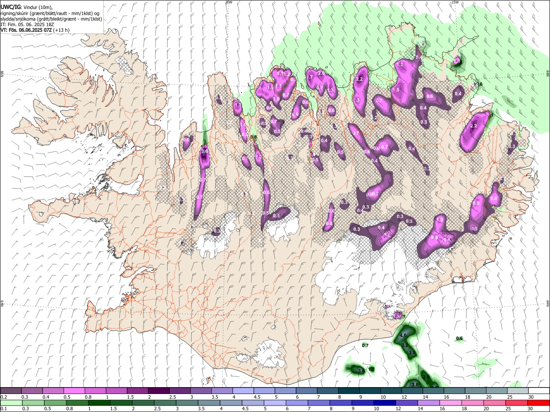Select snow legend swatch between 0.5 and 0.8
The width and height of the screenshot is (550, 412).
[74, 391]
